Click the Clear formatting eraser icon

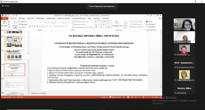(x=52, y=23)
